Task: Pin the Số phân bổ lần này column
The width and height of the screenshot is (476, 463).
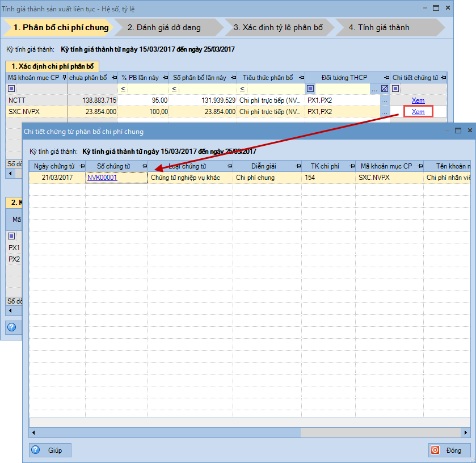Action: [x=233, y=78]
